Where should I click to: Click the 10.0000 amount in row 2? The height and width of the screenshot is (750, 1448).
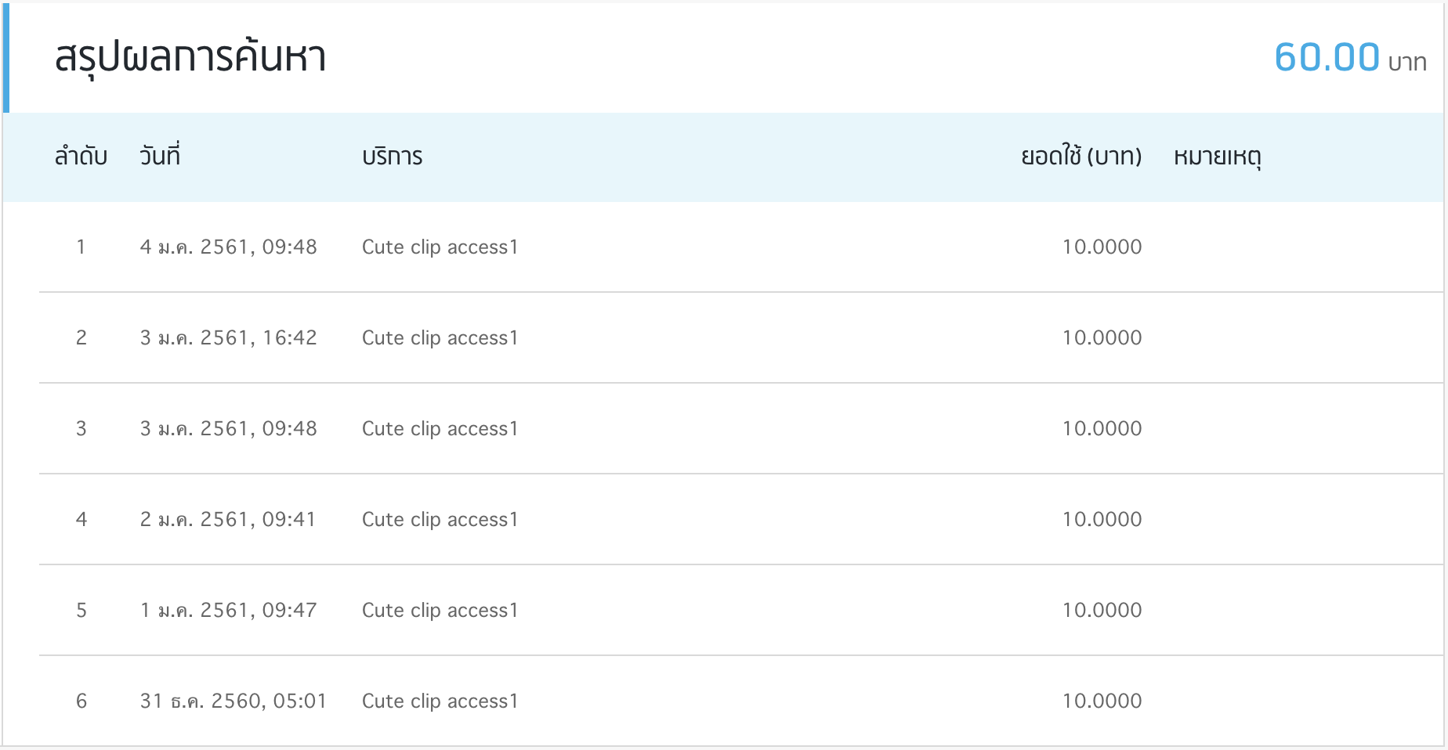click(x=1102, y=338)
